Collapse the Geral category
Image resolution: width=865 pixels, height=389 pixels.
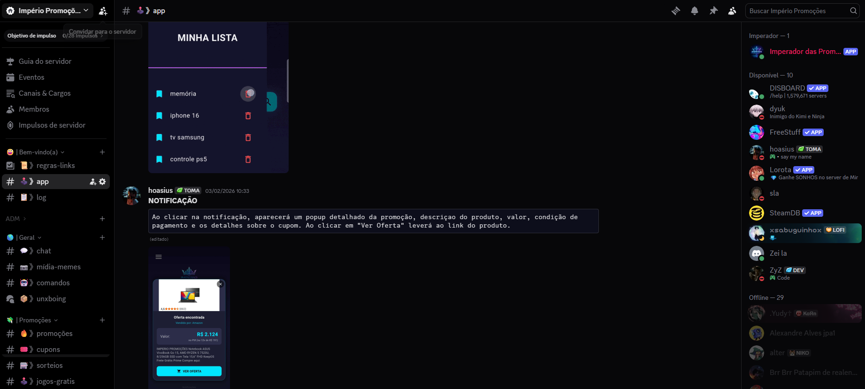point(24,237)
